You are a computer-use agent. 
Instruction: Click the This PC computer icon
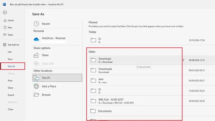(36, 78)
